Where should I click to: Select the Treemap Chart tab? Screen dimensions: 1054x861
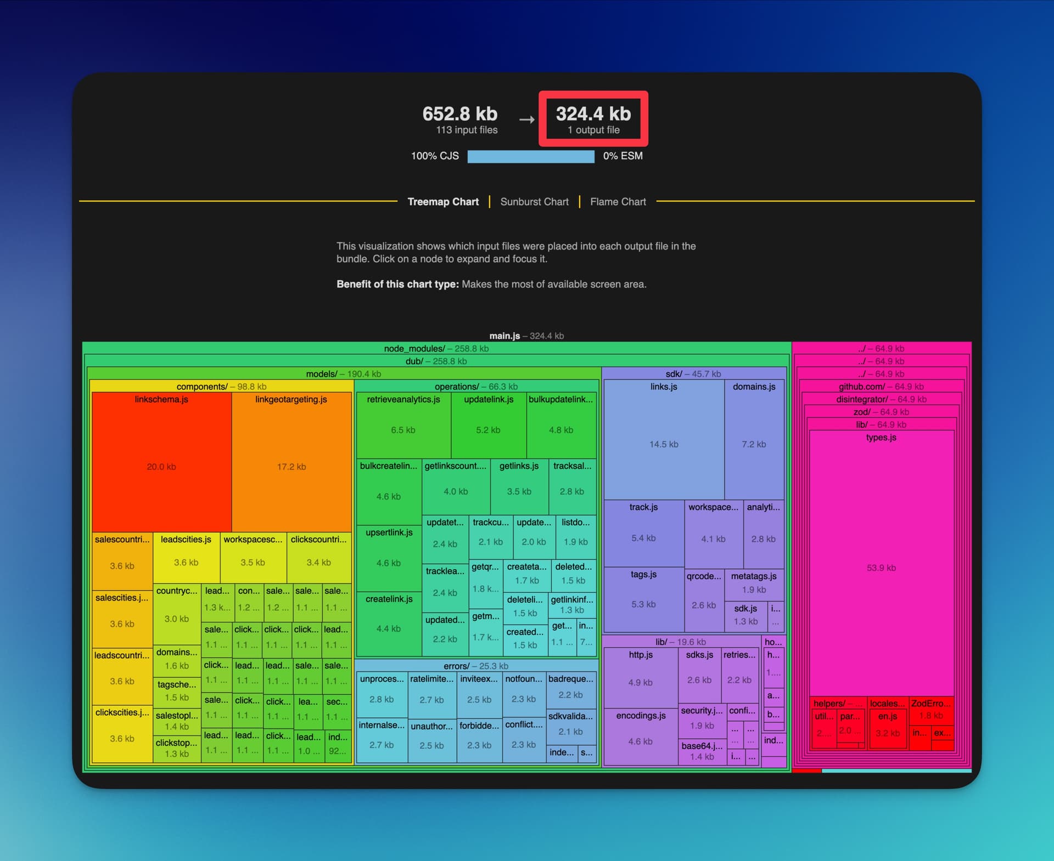[x=444, y=202]
